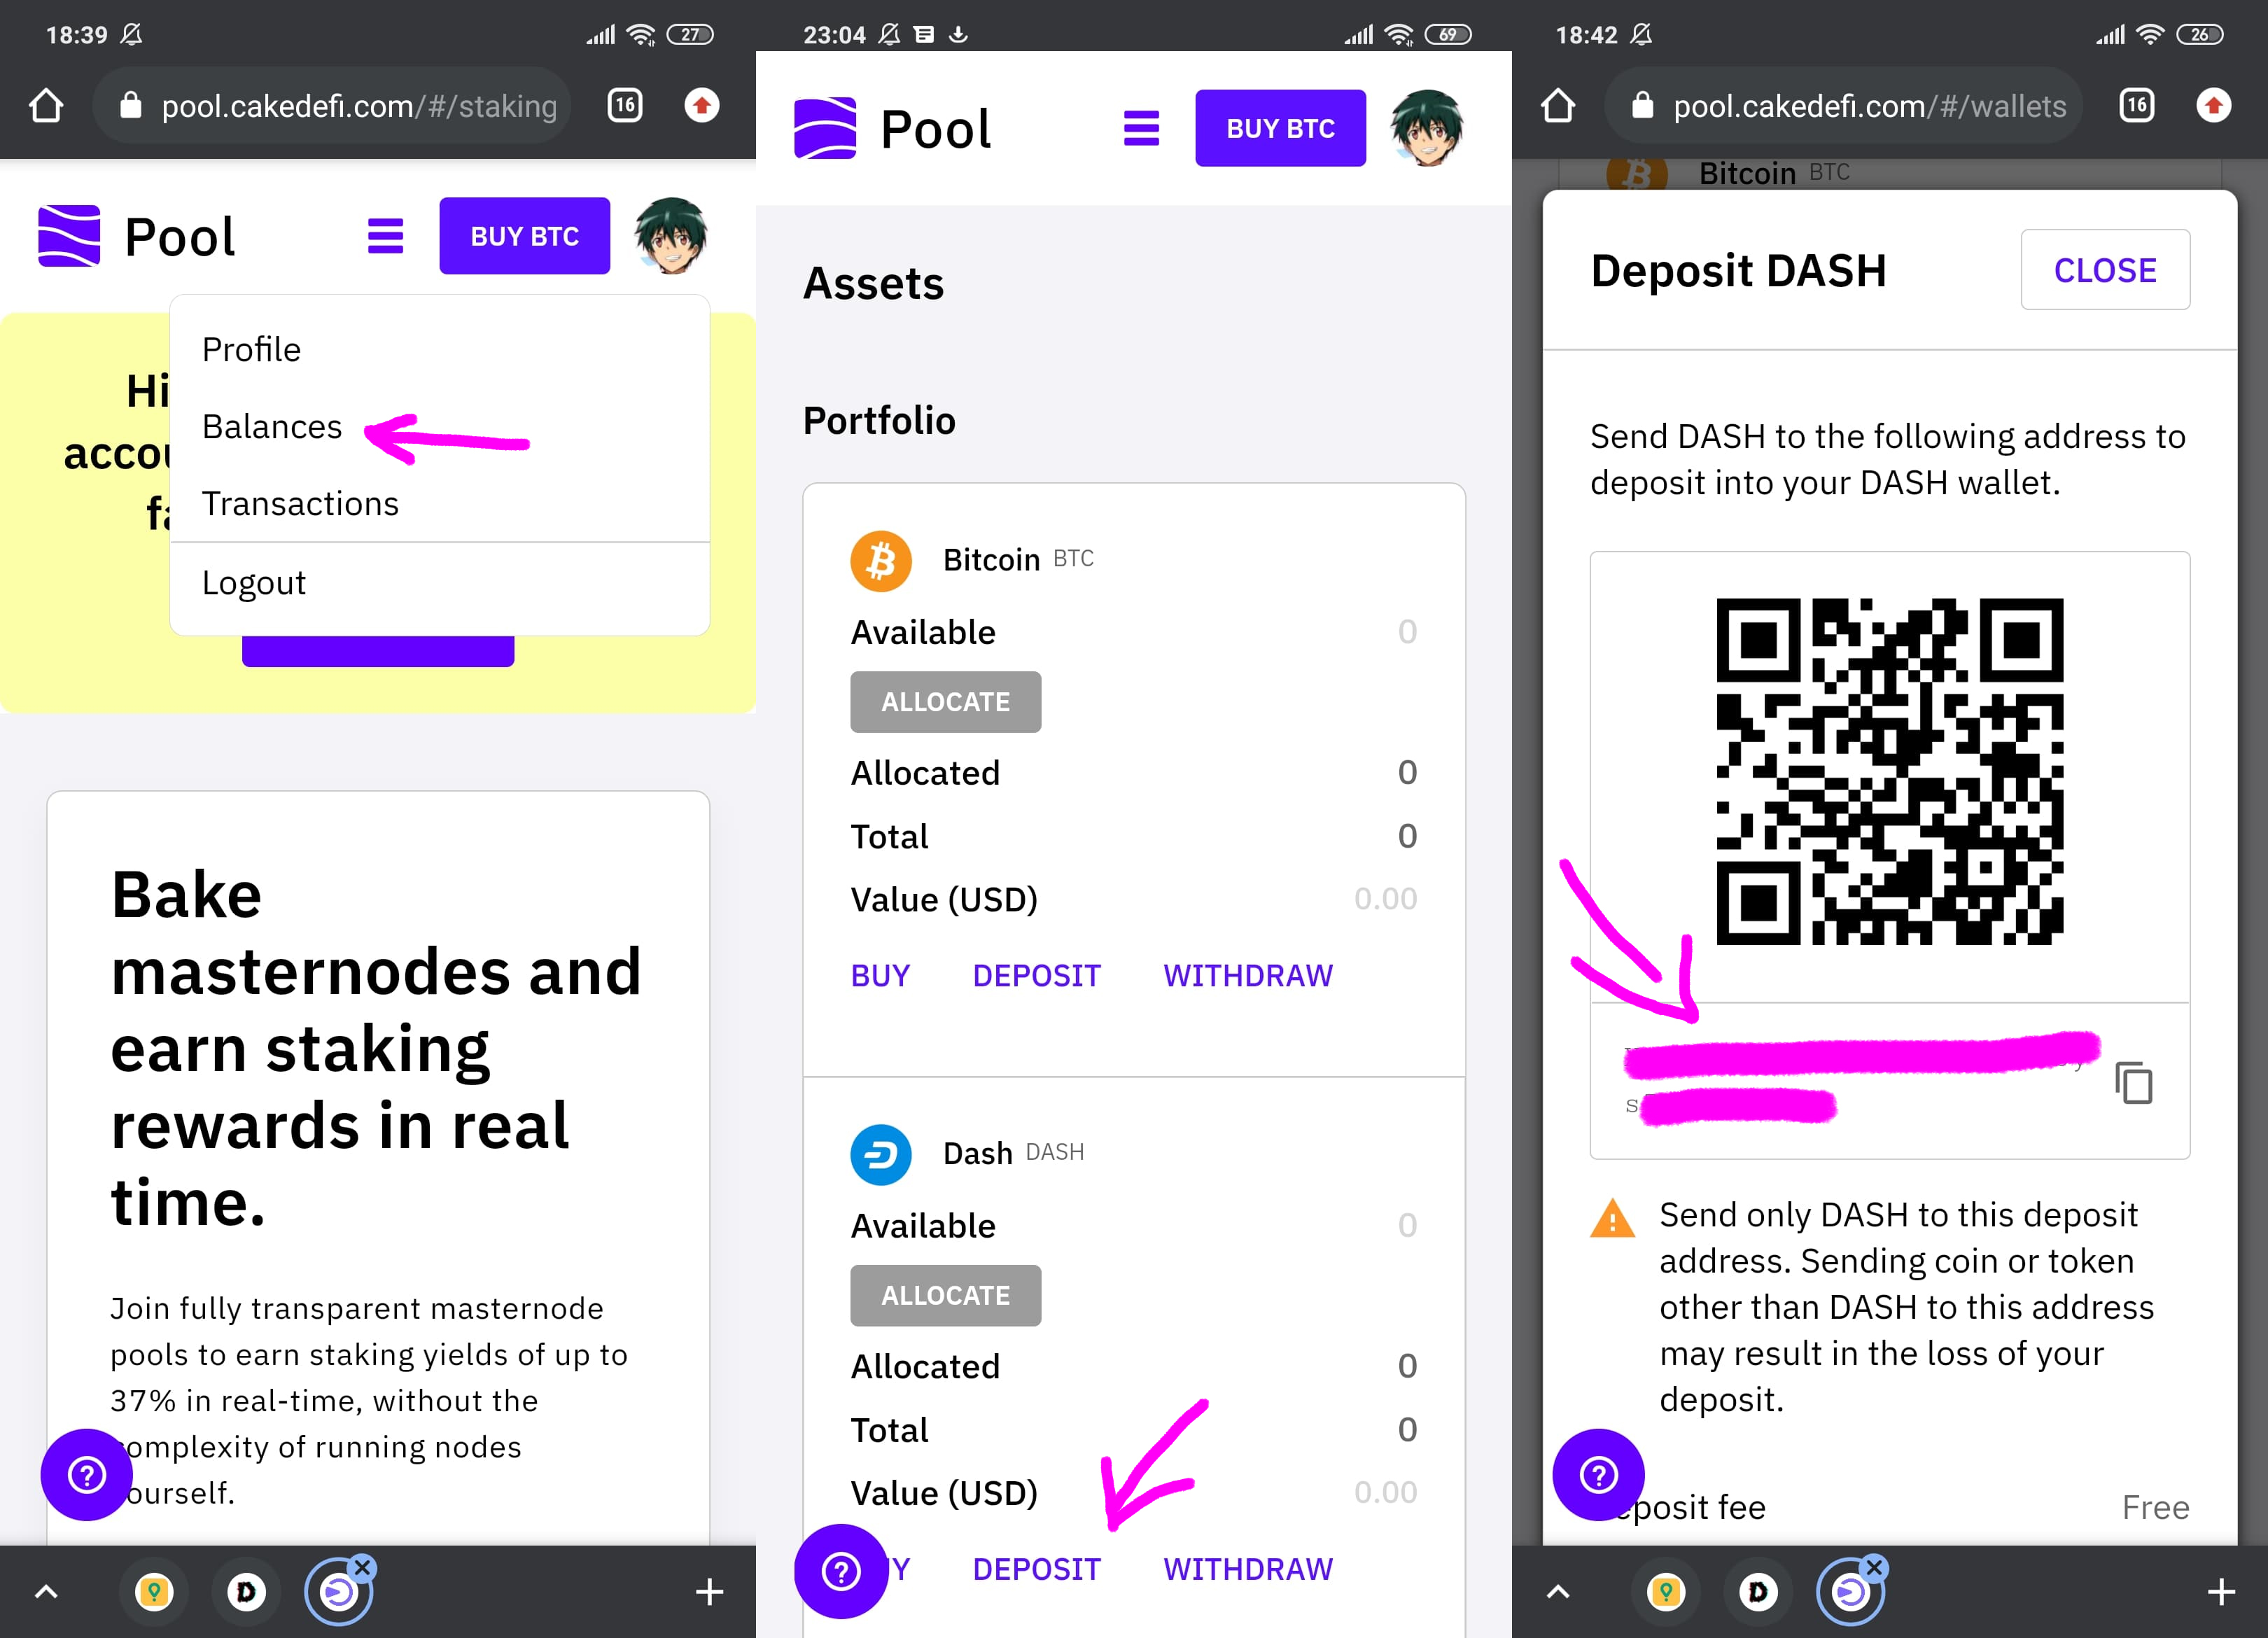The width and height of the screenshot is (2268, 1638).
Task: Add a new tab with the plus icon in the right bottom bar
Action: pyautogui.click(x=2221, y=1592)
